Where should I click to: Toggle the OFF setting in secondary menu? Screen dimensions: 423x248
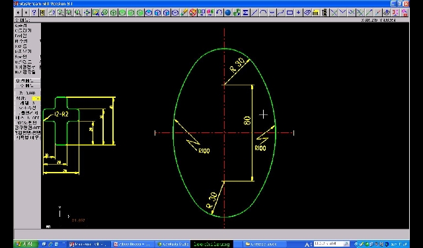27,118
